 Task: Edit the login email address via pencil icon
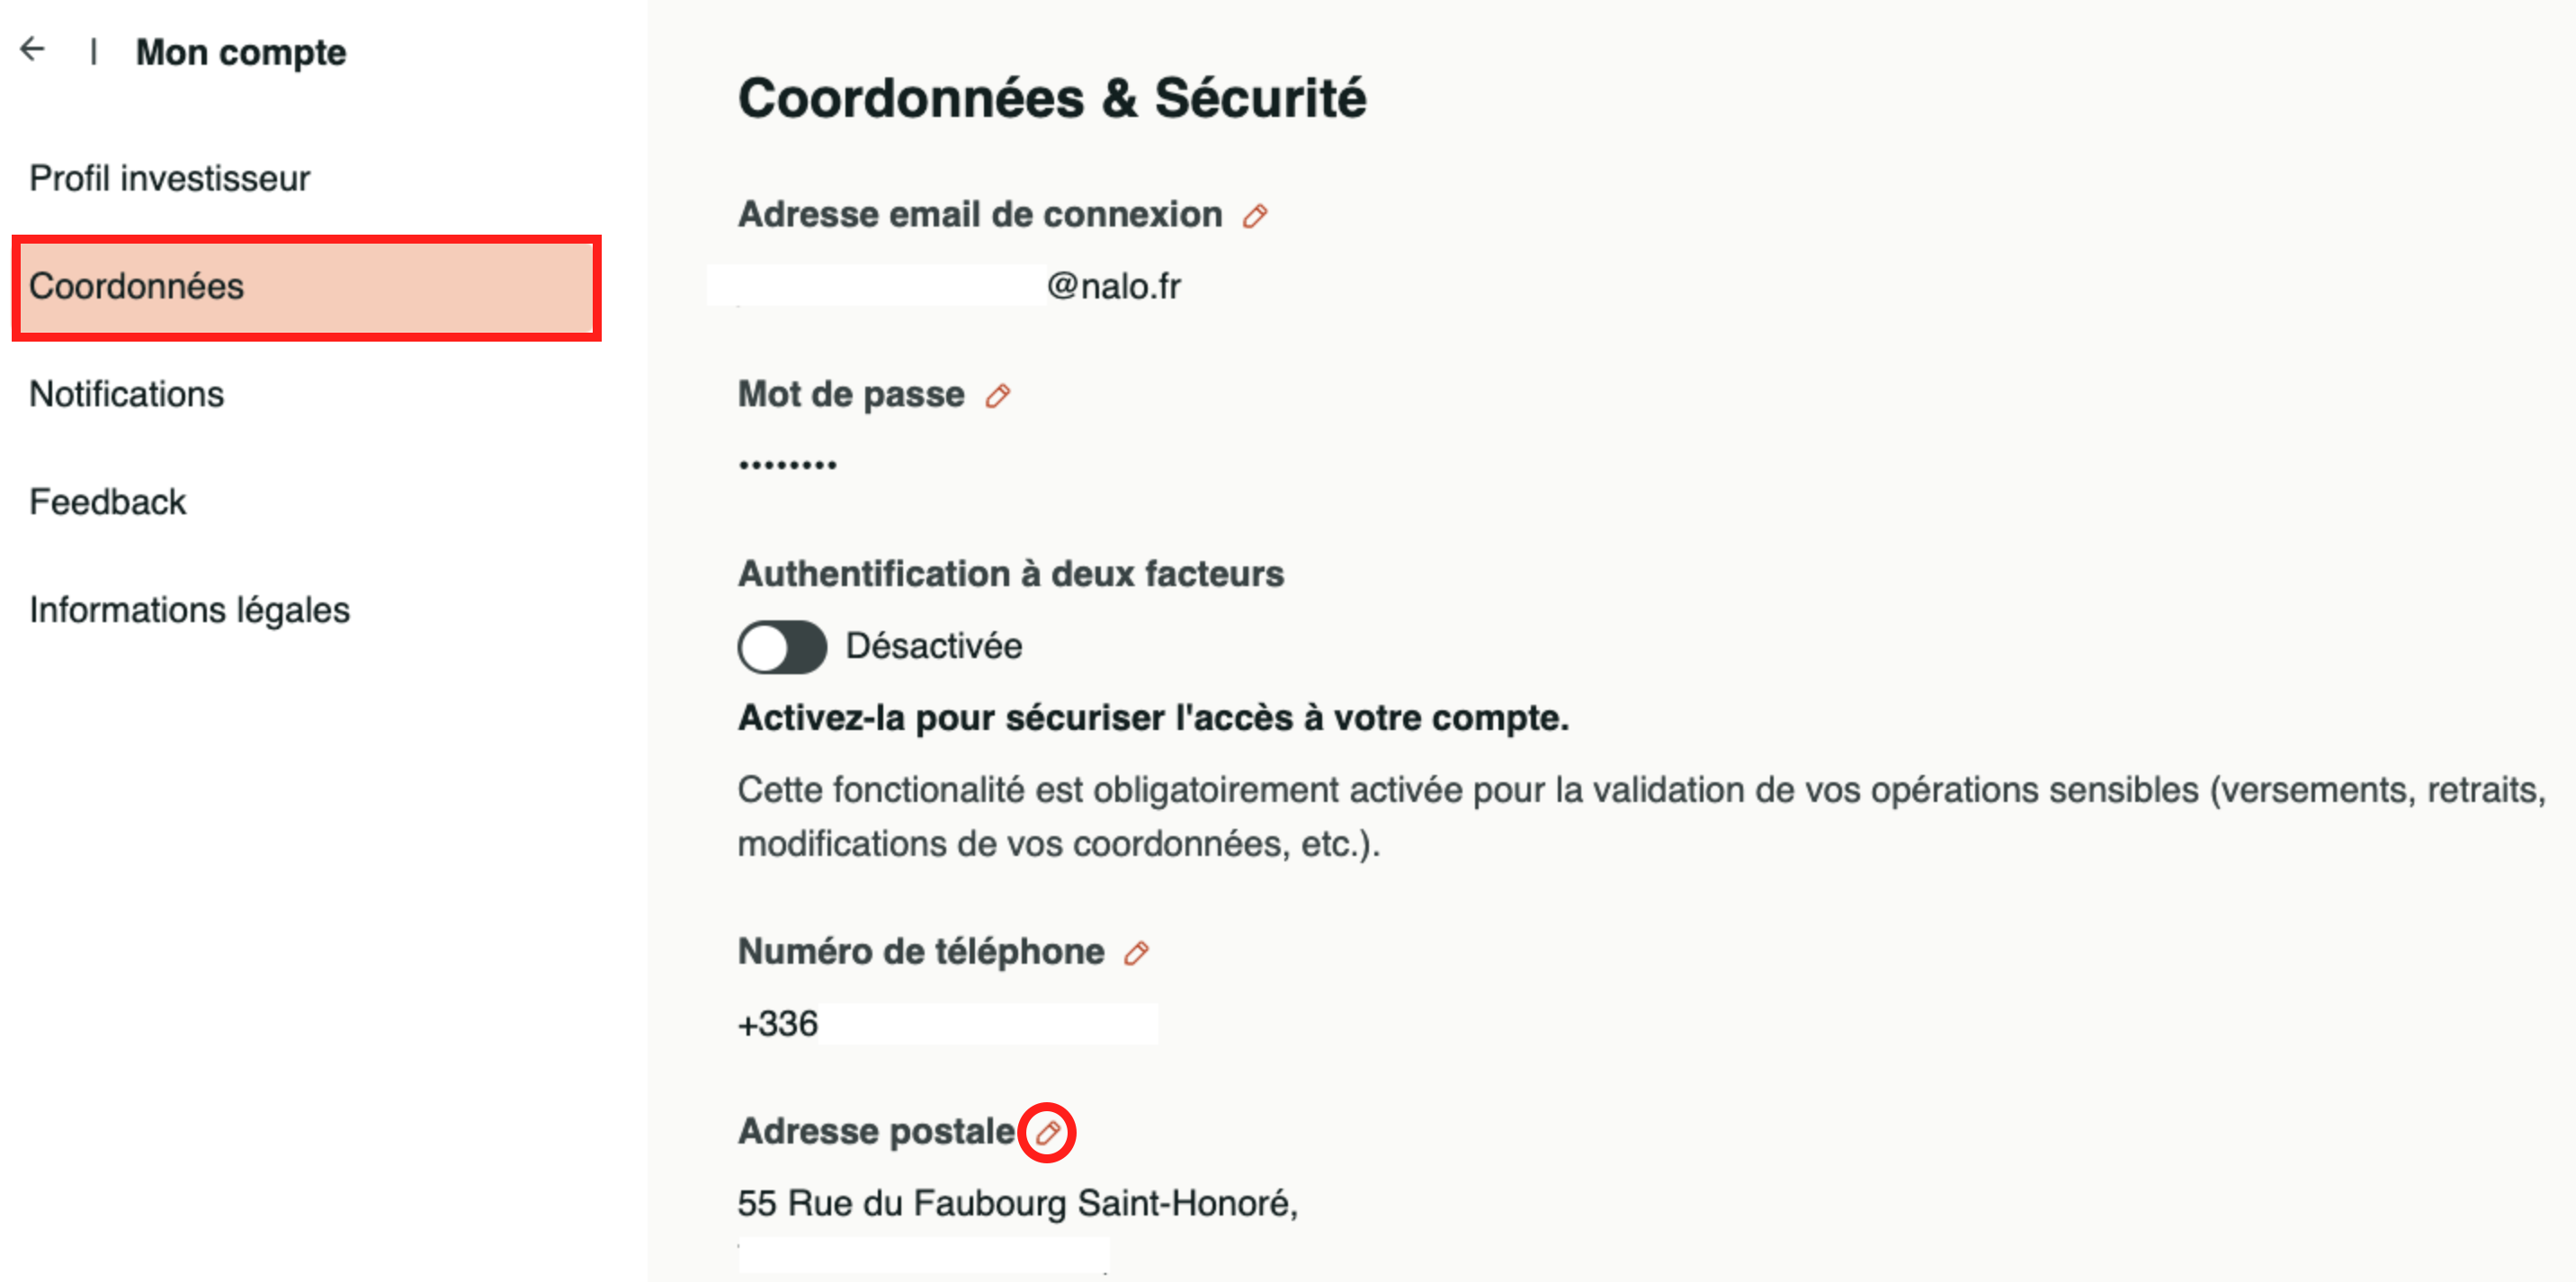coord(1255,216)
